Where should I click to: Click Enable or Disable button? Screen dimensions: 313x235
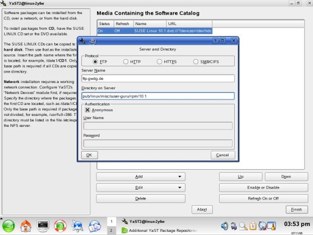coord(263,187)
